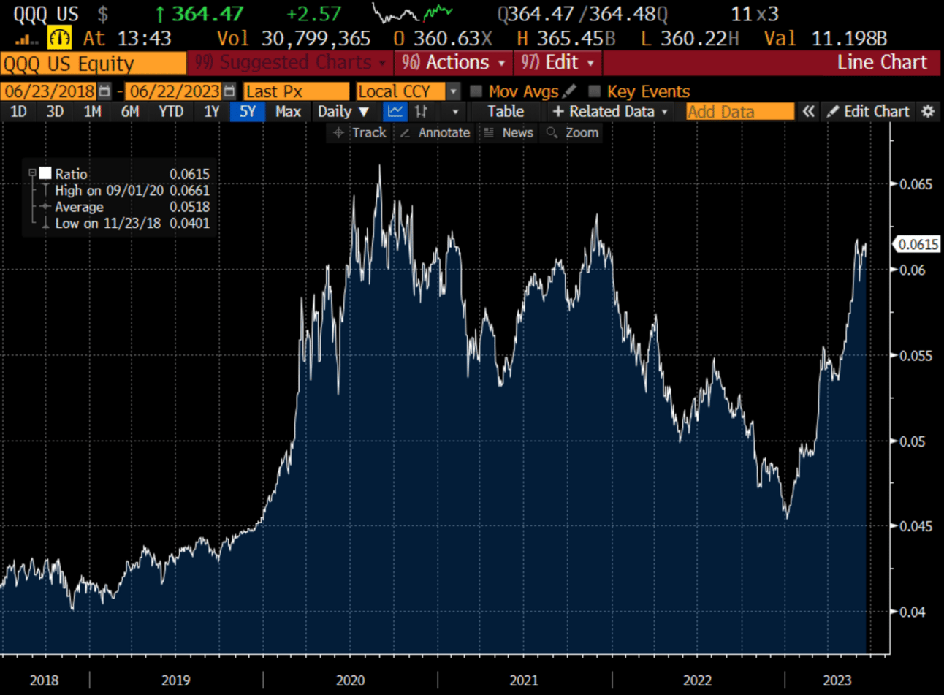
Task: Click the white Ratio series color swatch
Action: point(45,173)
